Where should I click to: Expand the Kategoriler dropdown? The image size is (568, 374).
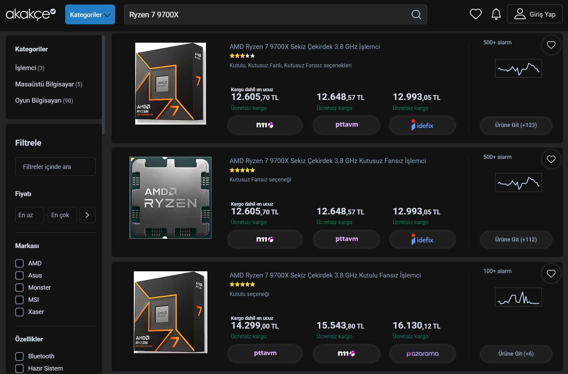pyautogui.click(x=90, y=15)
